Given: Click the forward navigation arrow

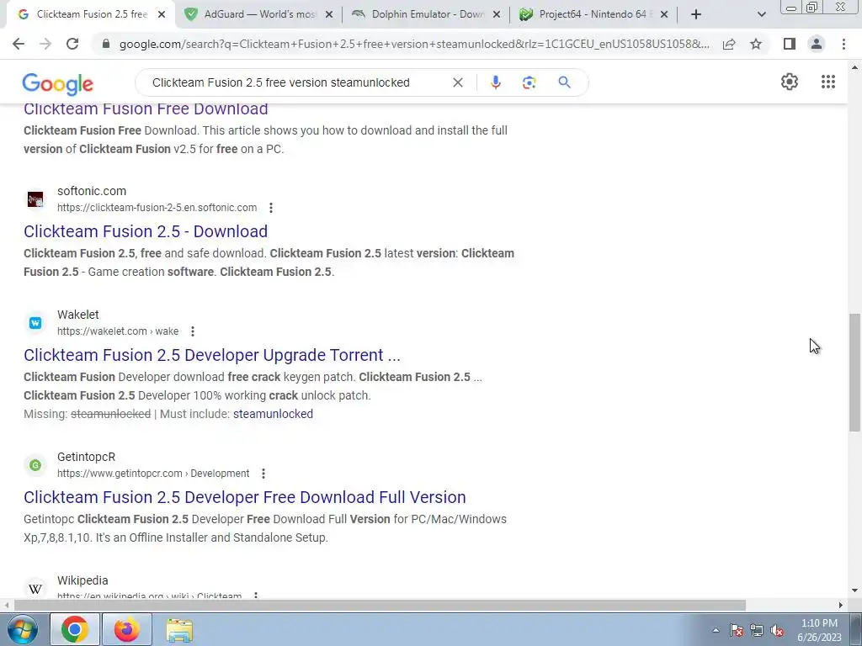Looking at the screenshot, I should coord(45,44).
